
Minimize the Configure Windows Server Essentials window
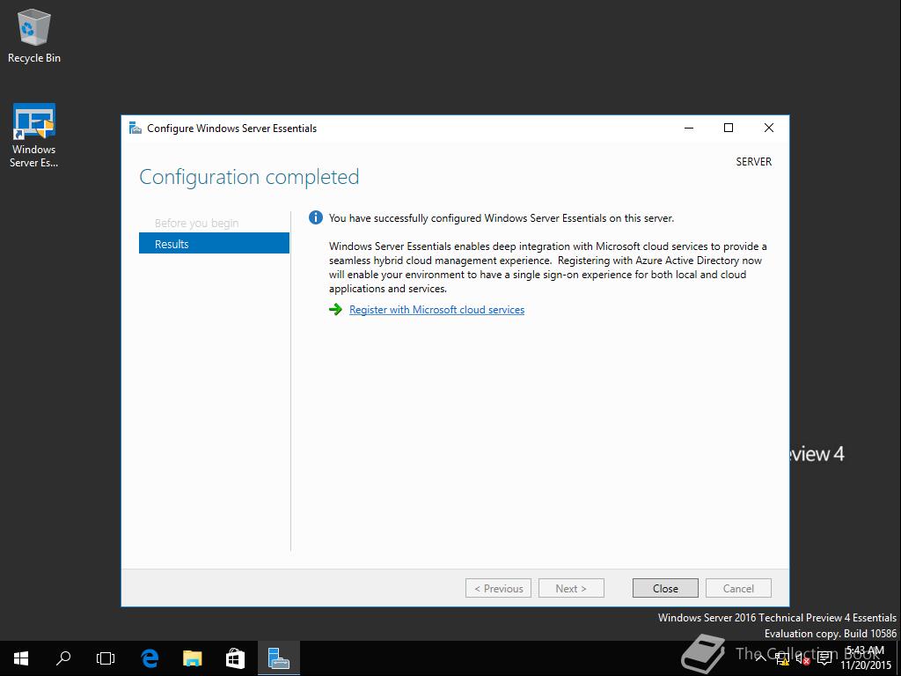(689, 129)
